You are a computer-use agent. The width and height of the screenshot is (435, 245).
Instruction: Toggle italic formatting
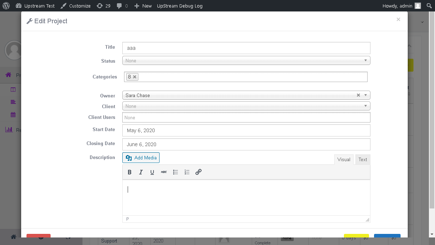point(141,172)
